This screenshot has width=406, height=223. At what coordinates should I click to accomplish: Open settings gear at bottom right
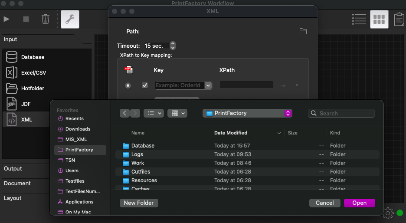click(x=388, y=213)
